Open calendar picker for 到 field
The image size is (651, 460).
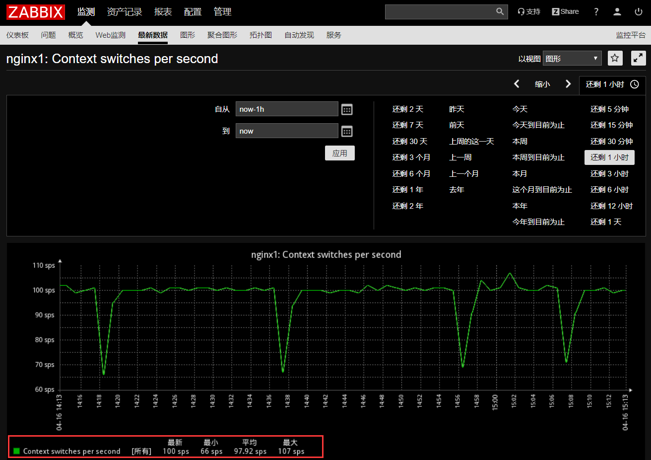coord(347,131)
